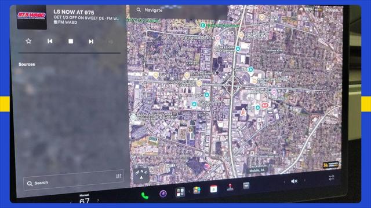Select the red Supercharger pin

(264, 105)
